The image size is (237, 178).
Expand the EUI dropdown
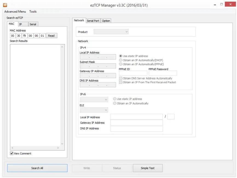[94, 110]
